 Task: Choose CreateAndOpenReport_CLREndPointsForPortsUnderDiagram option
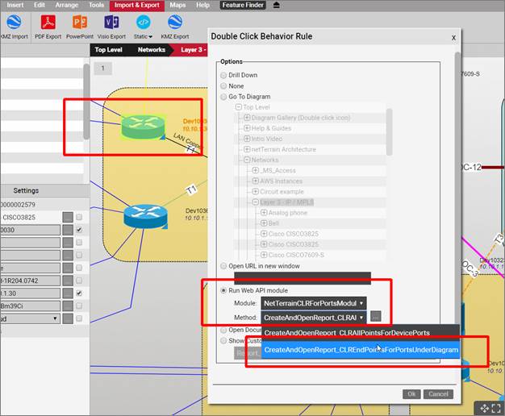click(361, 350)
